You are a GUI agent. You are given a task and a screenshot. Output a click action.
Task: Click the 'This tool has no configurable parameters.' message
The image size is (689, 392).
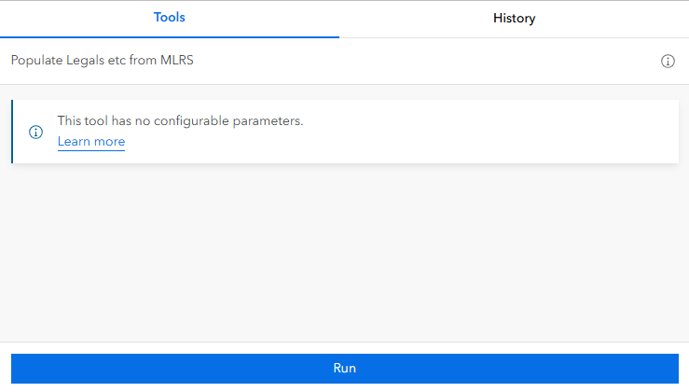180,120
